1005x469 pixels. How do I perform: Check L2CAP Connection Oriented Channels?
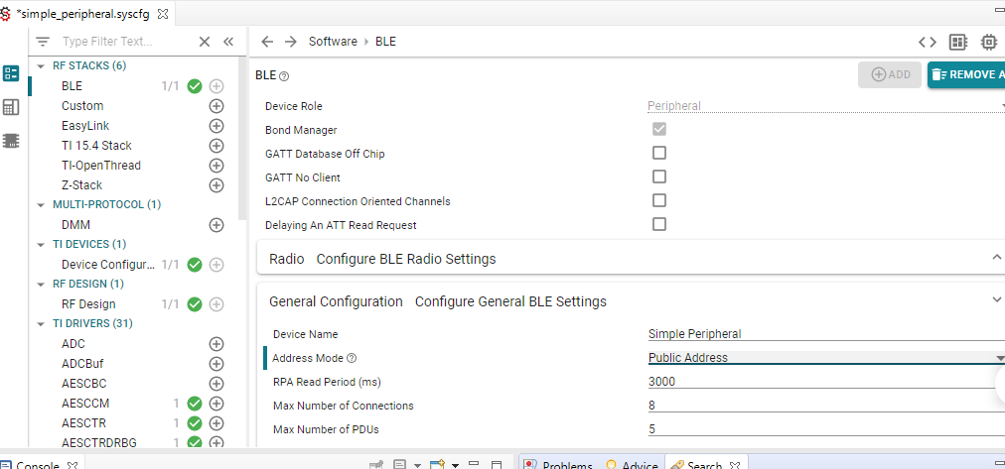coord(659,201)
